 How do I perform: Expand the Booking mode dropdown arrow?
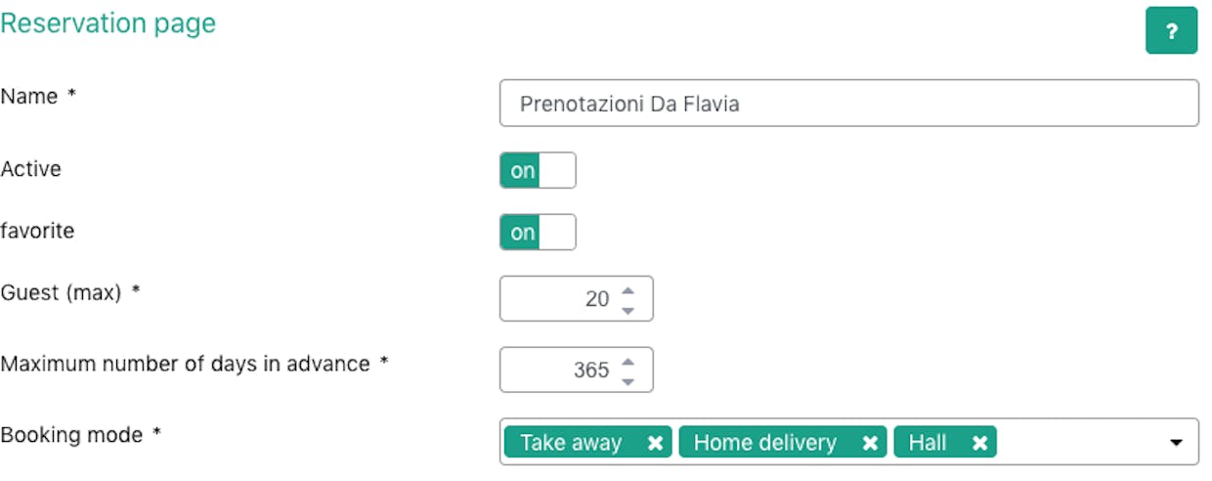pyautogui.click(x=1176, y=443)
